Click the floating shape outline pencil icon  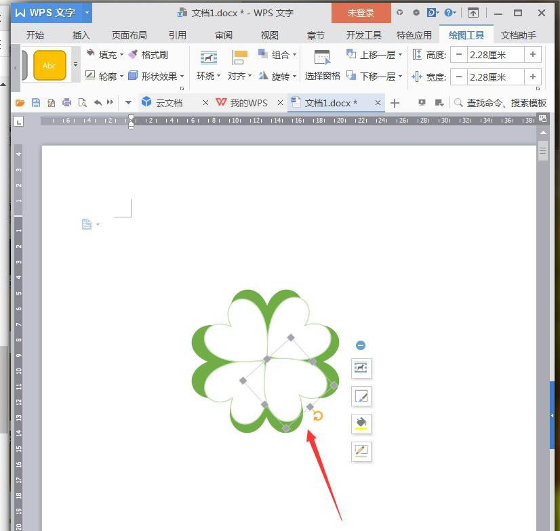coord(361,452)
